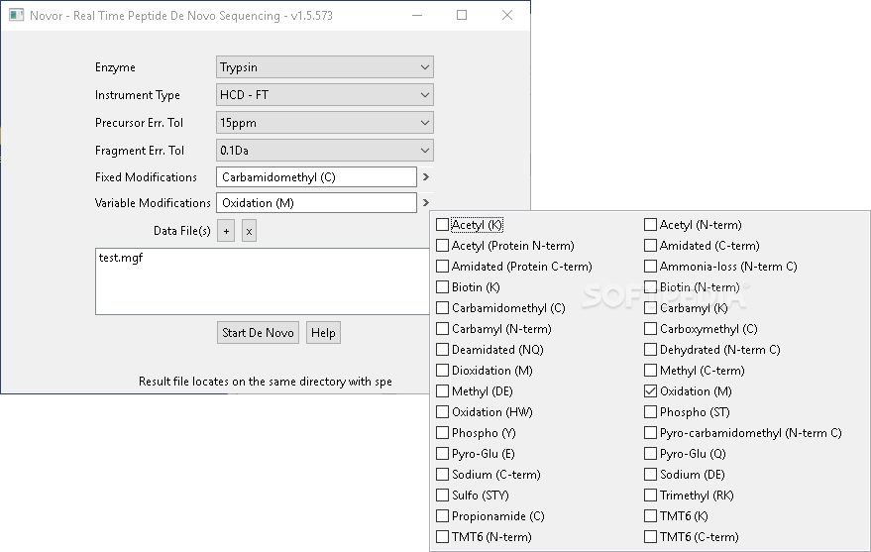Uncheck Oxidation (M) modification
The width and height of the screenshot is (871, 552).
pos(650,391)
